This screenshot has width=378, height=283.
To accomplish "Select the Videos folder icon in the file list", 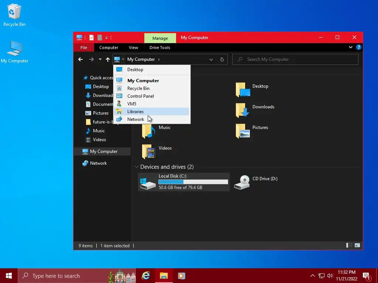I will (148, 151).
